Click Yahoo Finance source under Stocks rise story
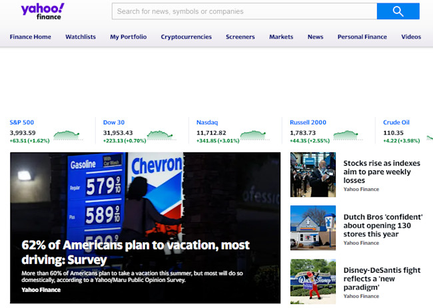This screenshot has width=433, height=308. tap(361, 189)
